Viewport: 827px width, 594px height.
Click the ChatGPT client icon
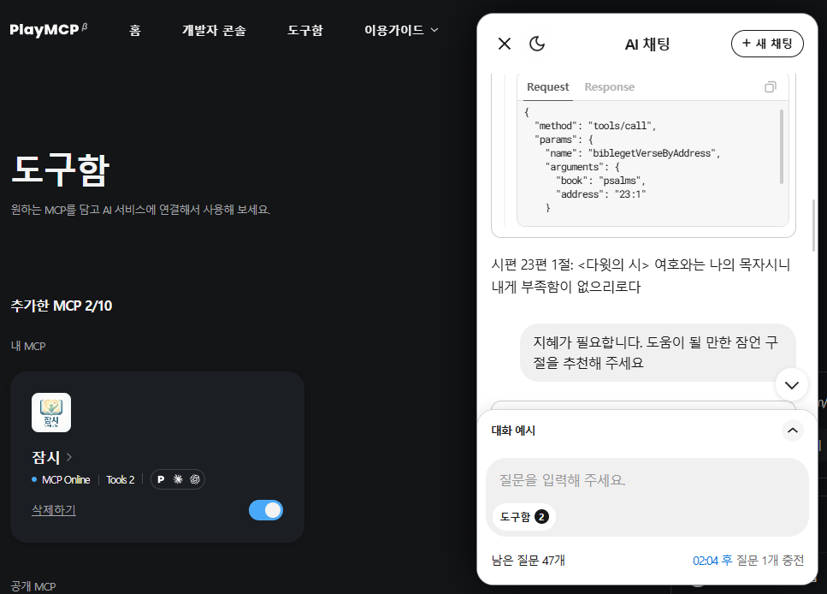(x=195, y=479)
